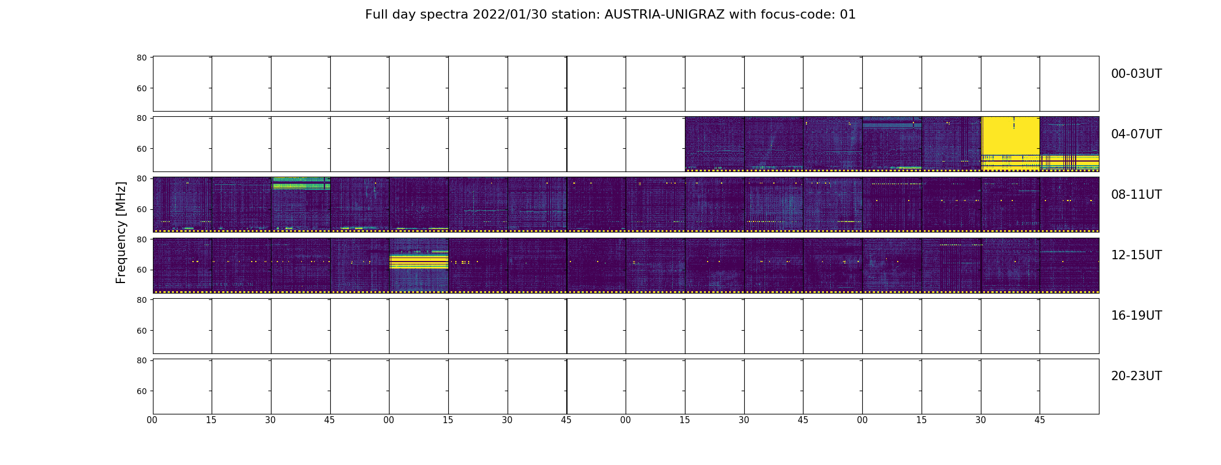Viewport: 1221px width, 465px height.
Task: Select the "20-23UT" row label
Action: click(1136, 376)
